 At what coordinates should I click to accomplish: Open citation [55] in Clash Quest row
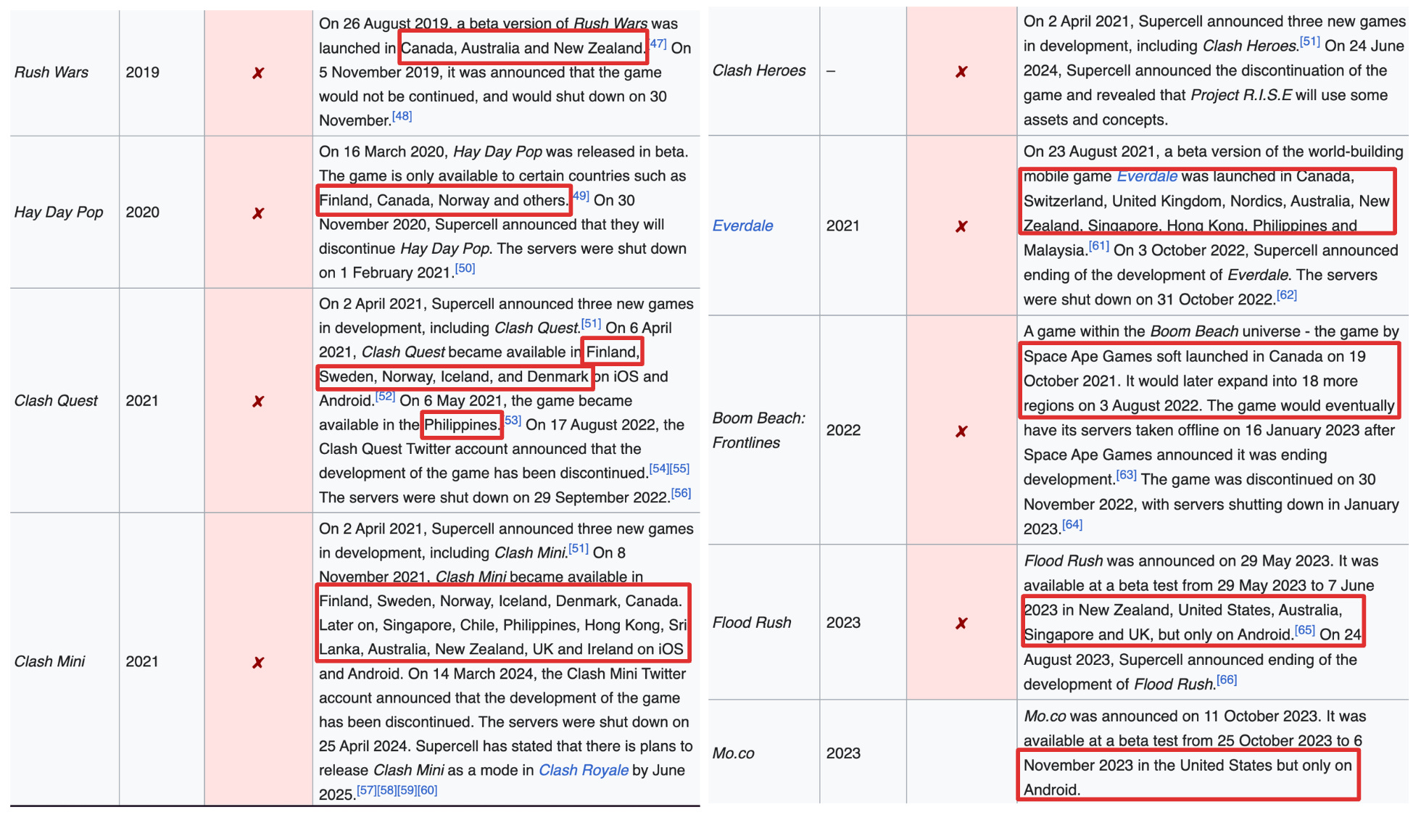[x=679, y=468]
